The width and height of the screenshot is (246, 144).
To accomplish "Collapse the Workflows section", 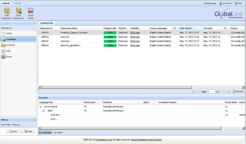I will (34, 28).
